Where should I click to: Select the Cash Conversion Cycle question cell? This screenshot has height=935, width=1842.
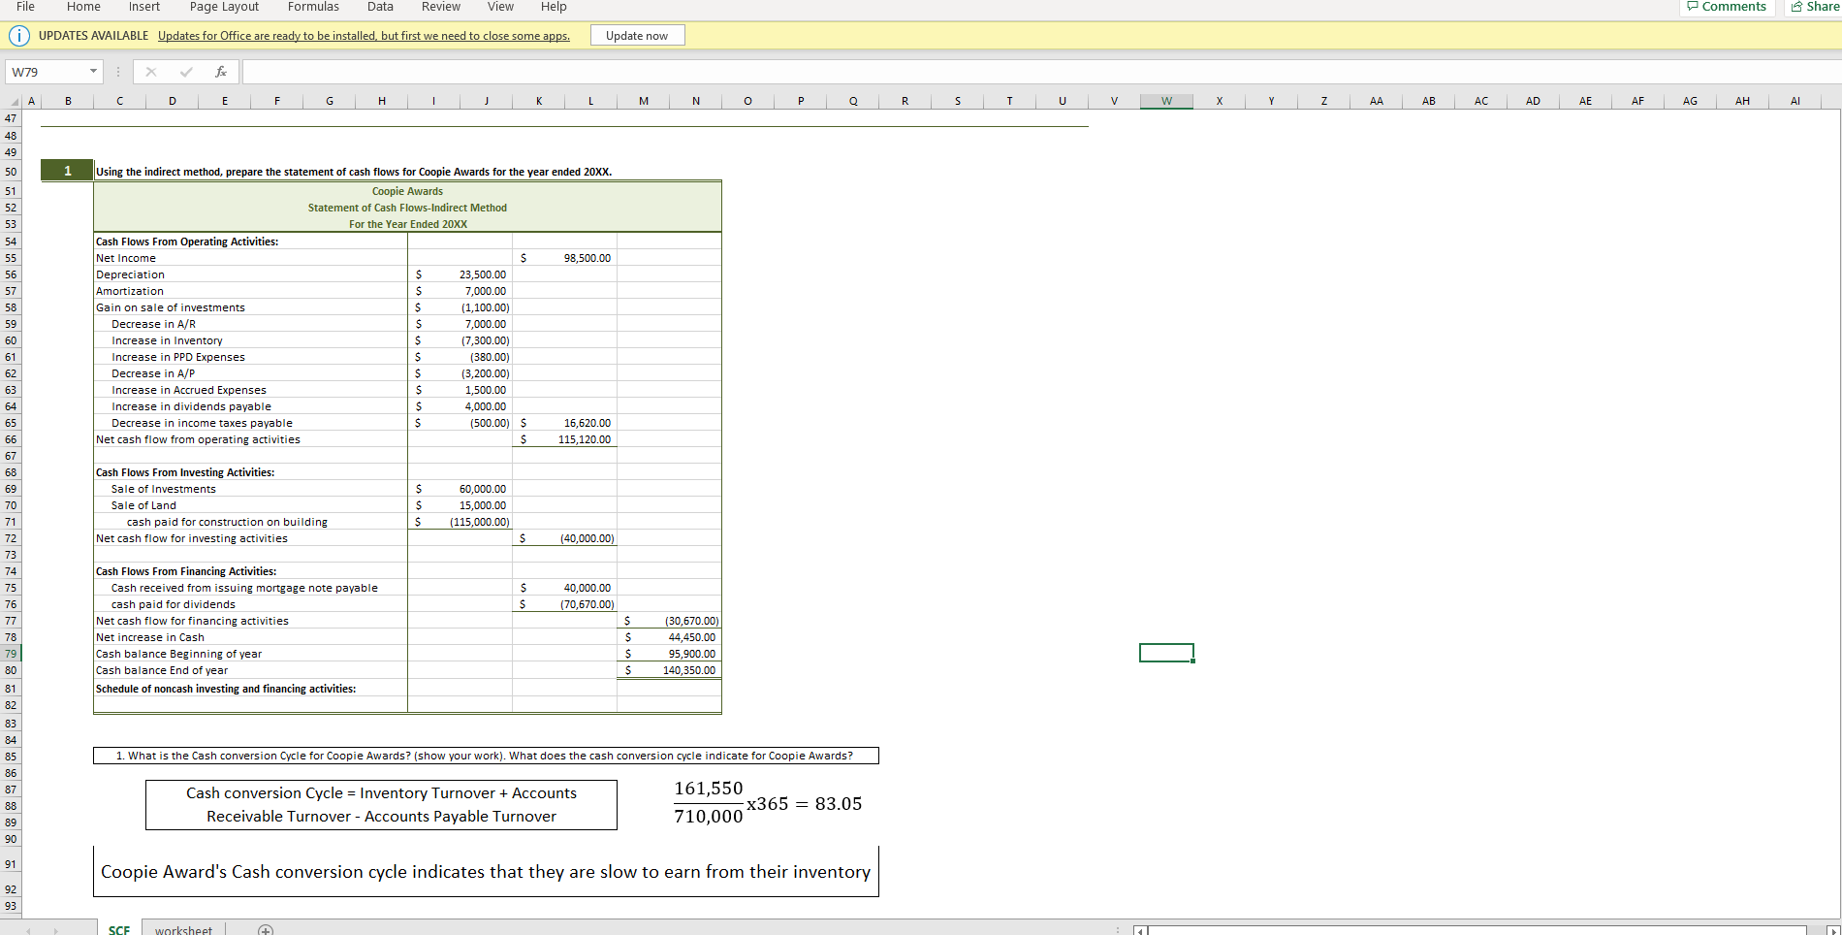(x=486, y=756)
